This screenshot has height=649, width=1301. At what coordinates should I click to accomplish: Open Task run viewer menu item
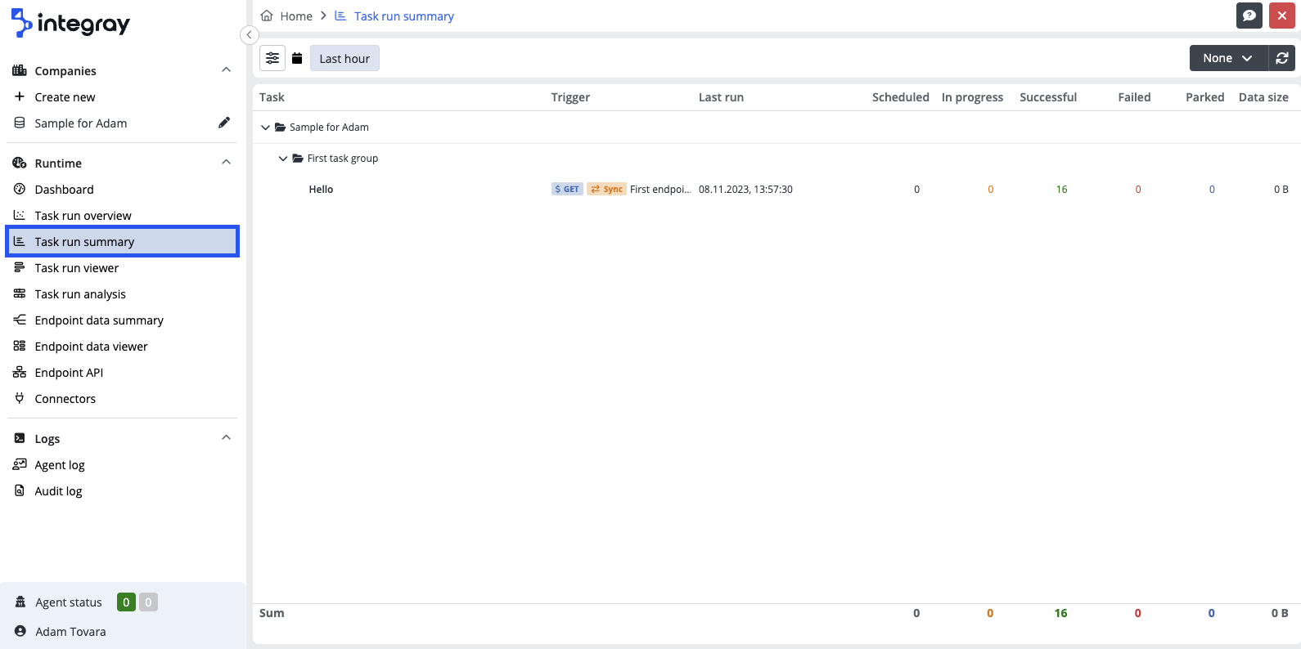[77, 268]
